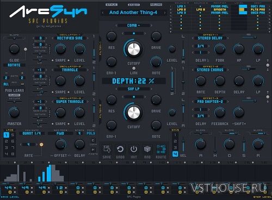This screenshot has height=200, width=272.
Task: Click Stereo Delay FDBK knob
Action: point(220,49)
